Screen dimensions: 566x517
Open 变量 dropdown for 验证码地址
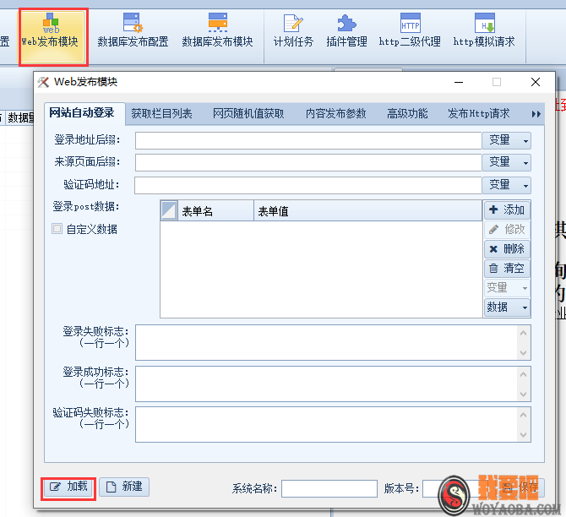506,185
